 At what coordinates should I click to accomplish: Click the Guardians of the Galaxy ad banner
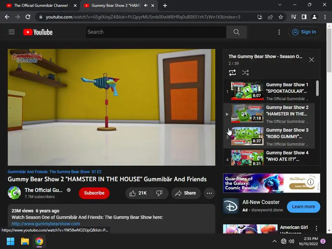(x=271, y=183)
